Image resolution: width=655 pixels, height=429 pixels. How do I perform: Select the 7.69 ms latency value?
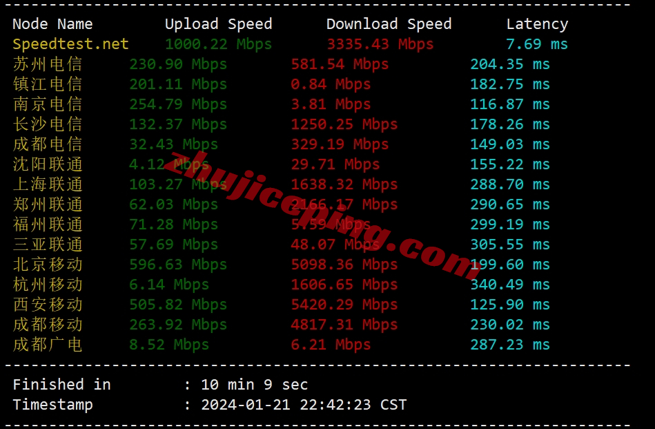click(x=537, y=44)
